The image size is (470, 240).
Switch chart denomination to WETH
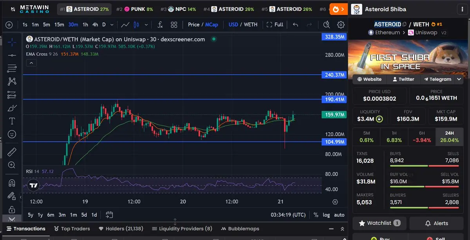pyautogui.click(x=251, y=25)
